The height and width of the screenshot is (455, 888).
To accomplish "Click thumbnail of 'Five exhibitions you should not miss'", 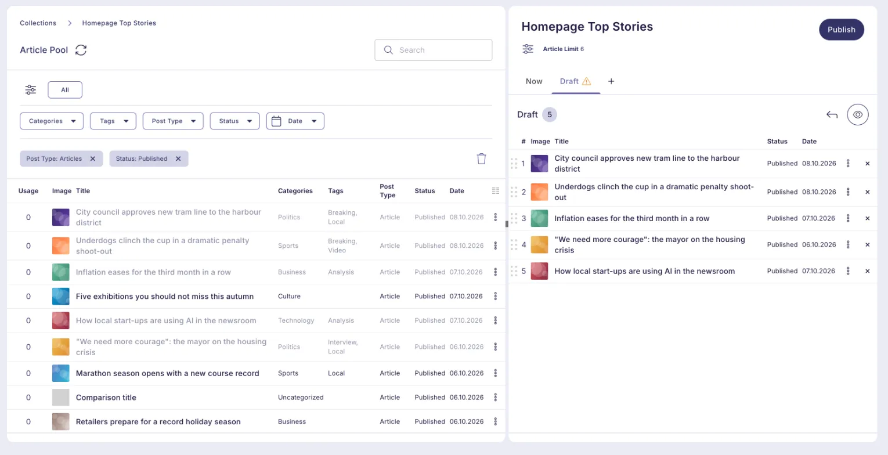I will click(x=61, y=296).
